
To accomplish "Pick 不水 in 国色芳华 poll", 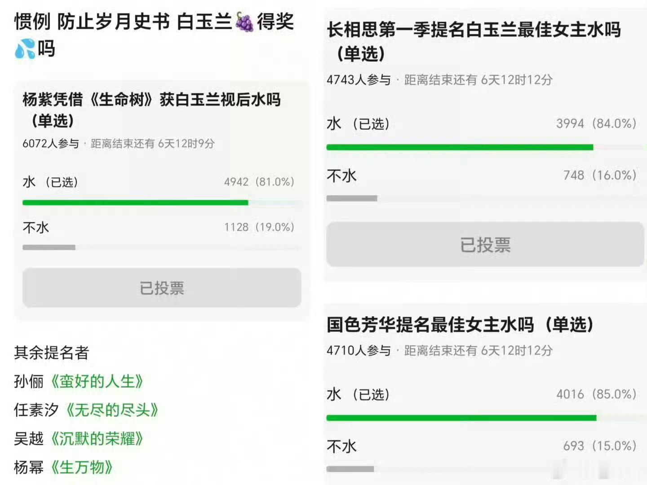I will click(482, 446).
